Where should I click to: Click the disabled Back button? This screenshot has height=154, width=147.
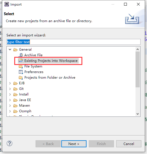coord(48,144)
